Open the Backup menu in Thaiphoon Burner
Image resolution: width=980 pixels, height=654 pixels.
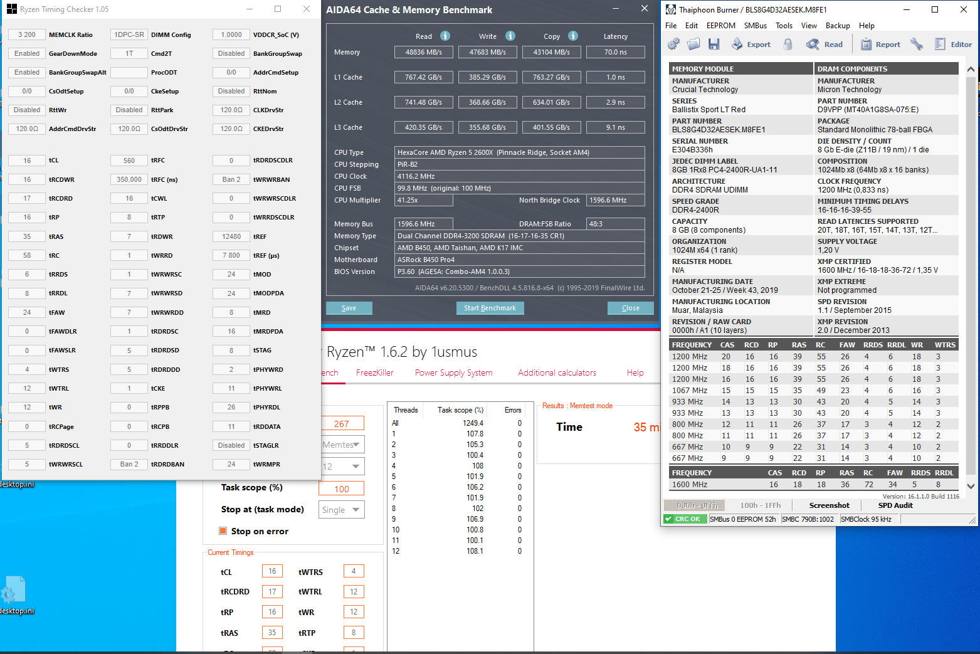coord(838,26)
